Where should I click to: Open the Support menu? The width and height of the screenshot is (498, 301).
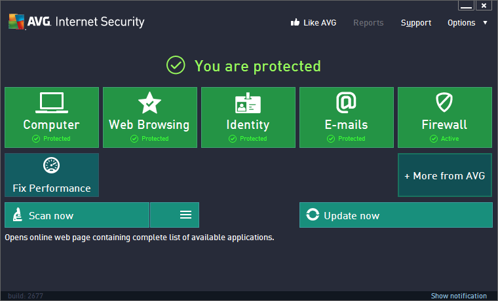pos(416,23)
